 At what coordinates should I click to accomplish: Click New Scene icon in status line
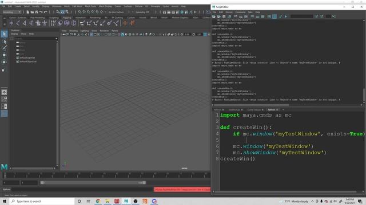27,12
